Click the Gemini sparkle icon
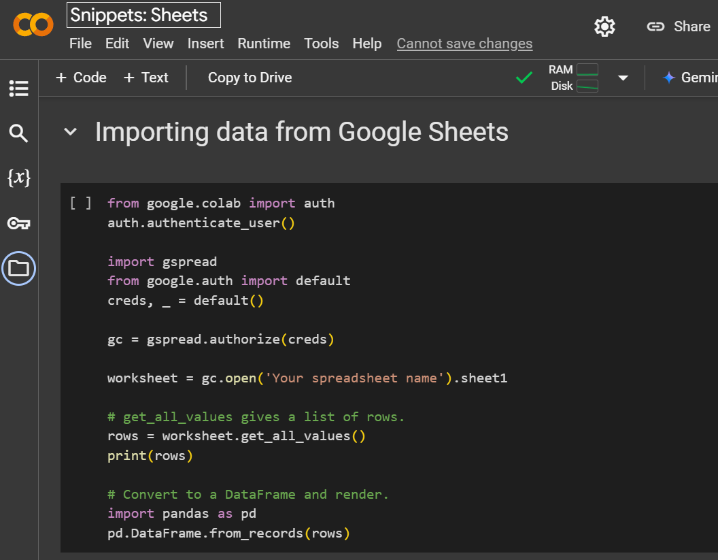The width and height of the screenshot is (718, 560). point(668,78)
